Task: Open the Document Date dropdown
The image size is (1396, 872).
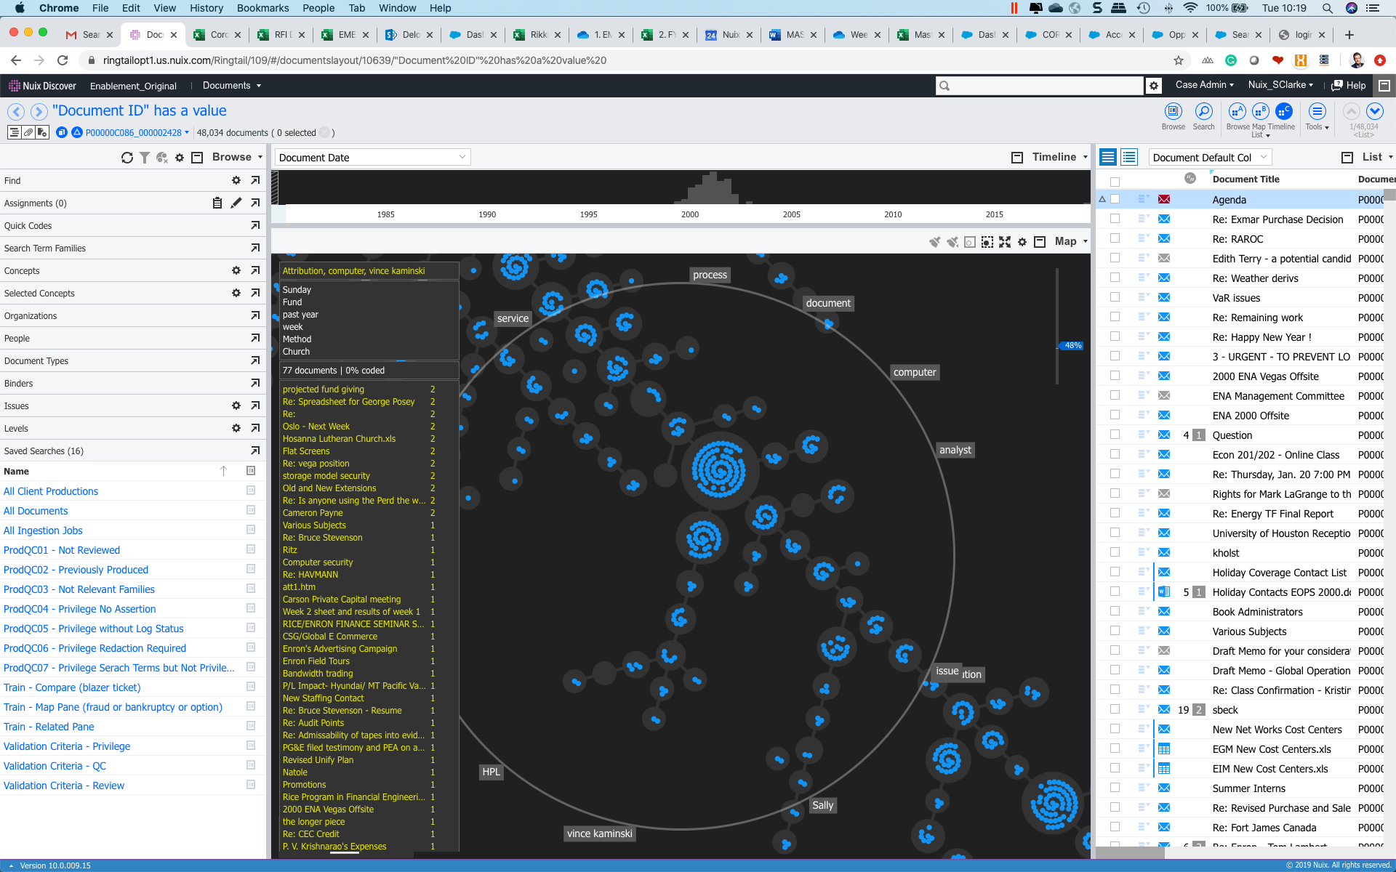Action: [x=372, y=158]
